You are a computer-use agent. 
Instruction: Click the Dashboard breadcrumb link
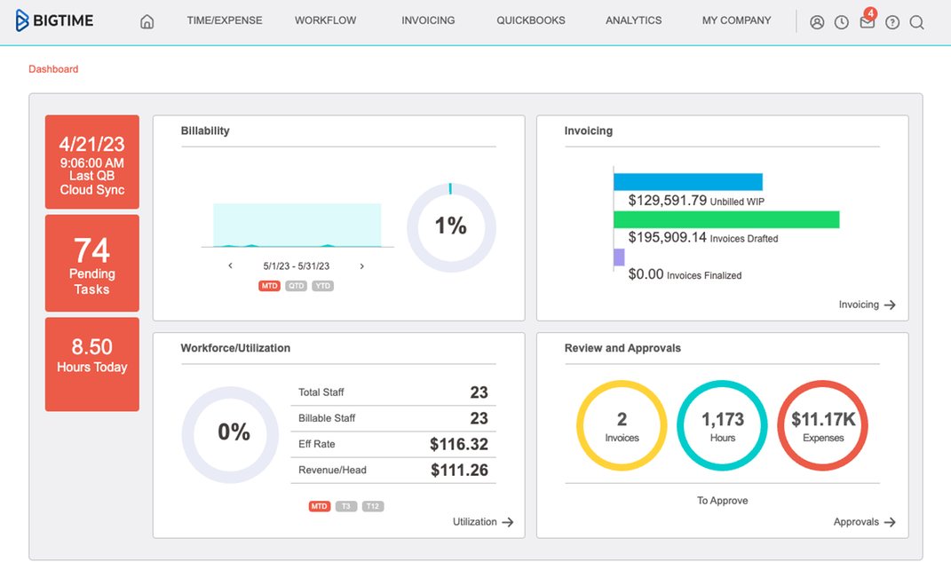(x=53, y=69)
